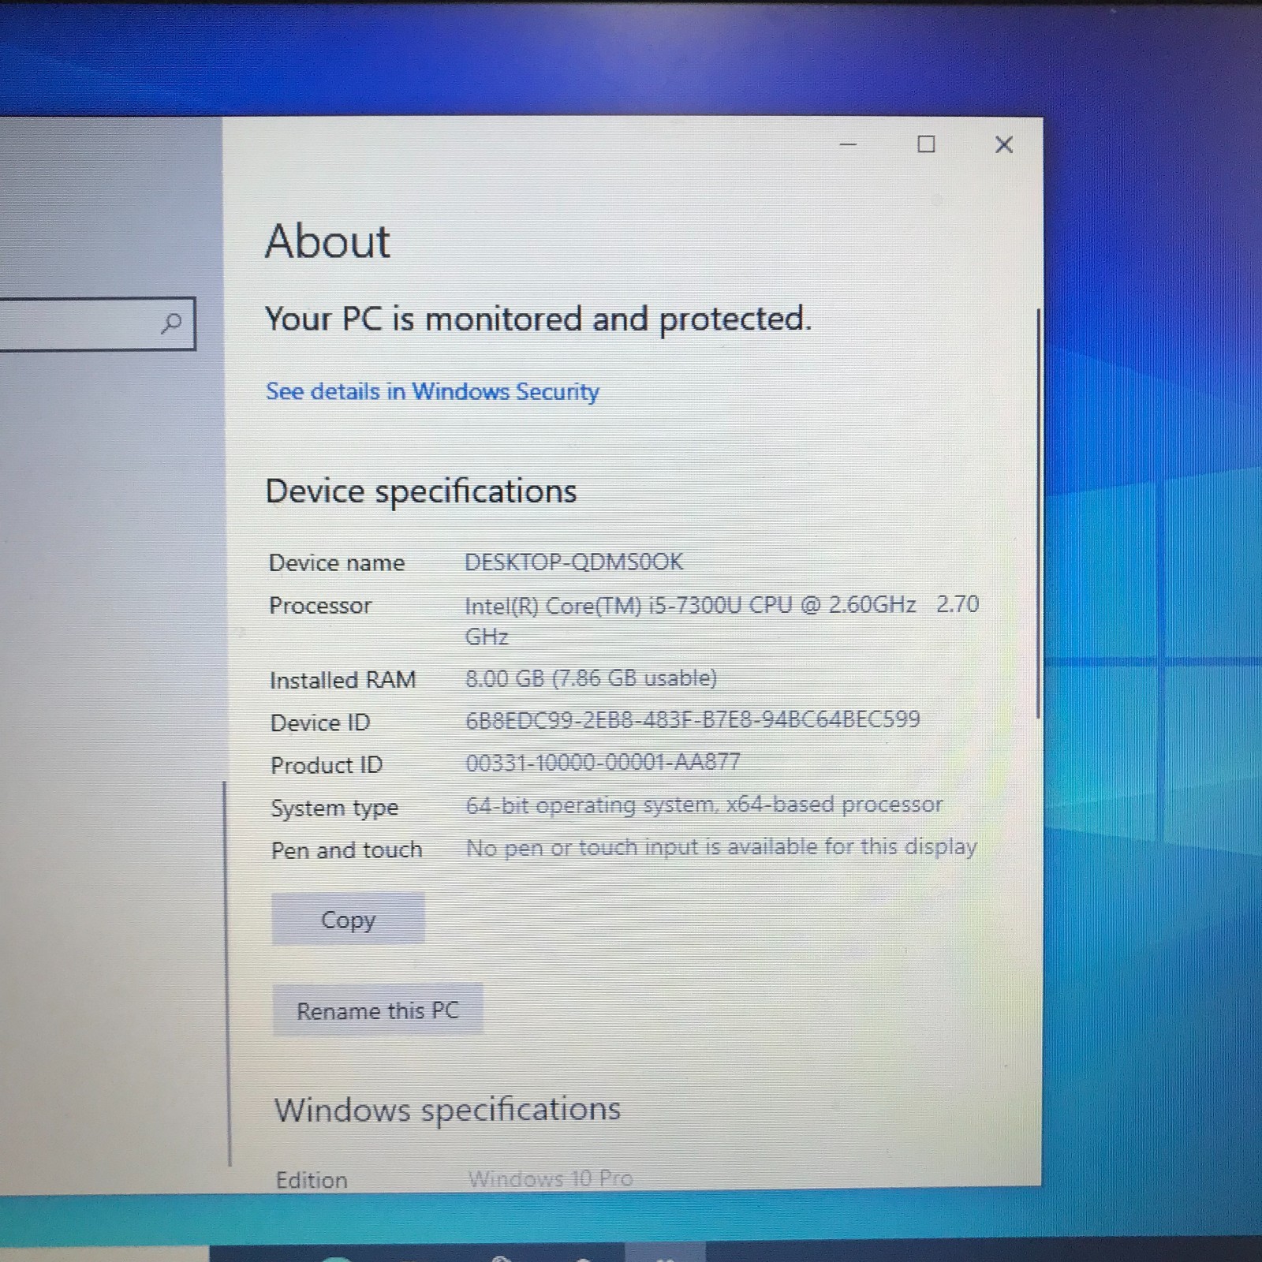Maximize the Settings window
The image size is (1262, 1262).
point(926,144)
